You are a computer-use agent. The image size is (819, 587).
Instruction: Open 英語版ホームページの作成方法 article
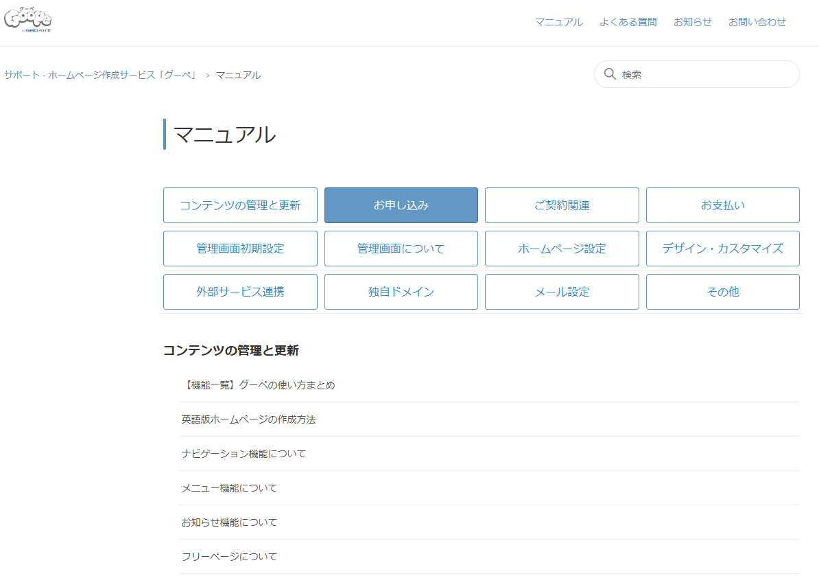point(248,419)
